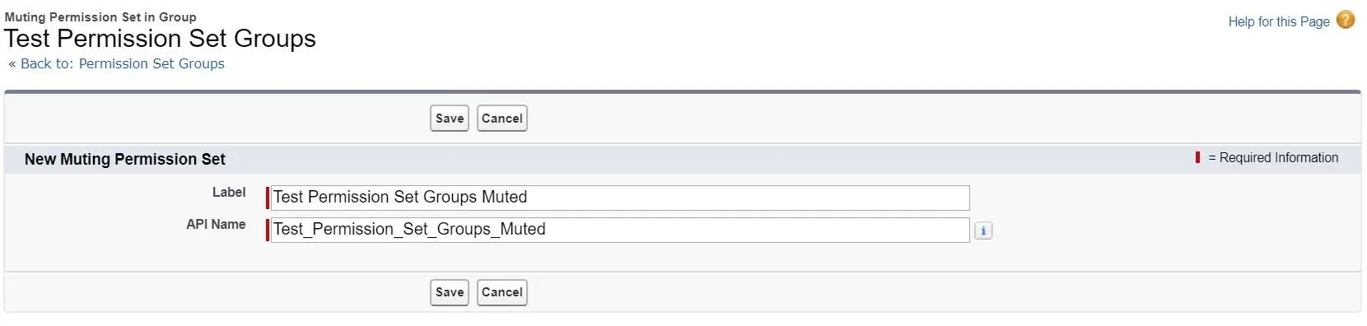The image size is (1367, 326).
Task: Click the top Cancel button
Action: (x=502, y=118)
